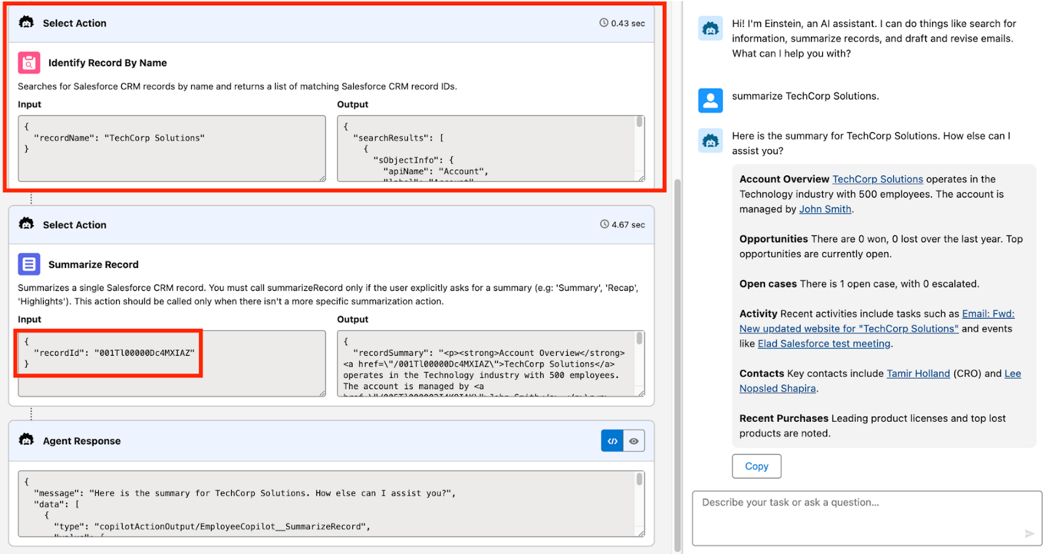Click the clock icon next to 4.67 sec

[605, 224]
